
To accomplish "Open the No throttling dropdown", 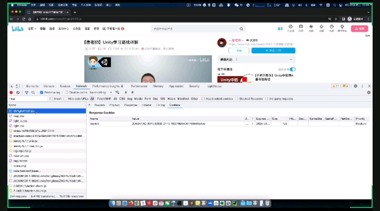I will point(101,92).
